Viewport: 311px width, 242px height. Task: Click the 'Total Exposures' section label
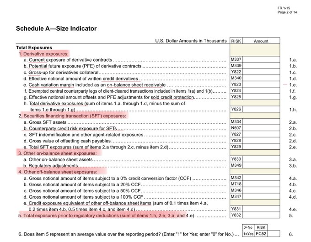(x=34, y=47)
